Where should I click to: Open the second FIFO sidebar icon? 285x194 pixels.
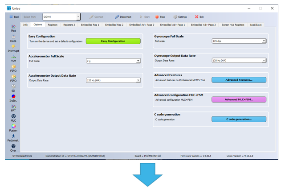pos(13,78)
